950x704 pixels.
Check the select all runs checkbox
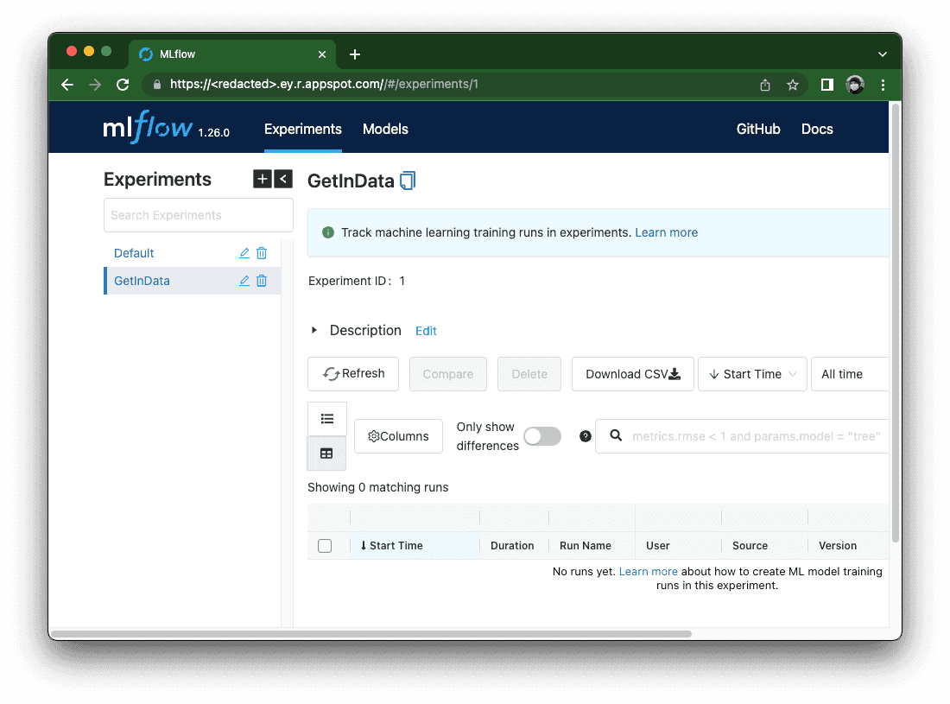point(325,546)
